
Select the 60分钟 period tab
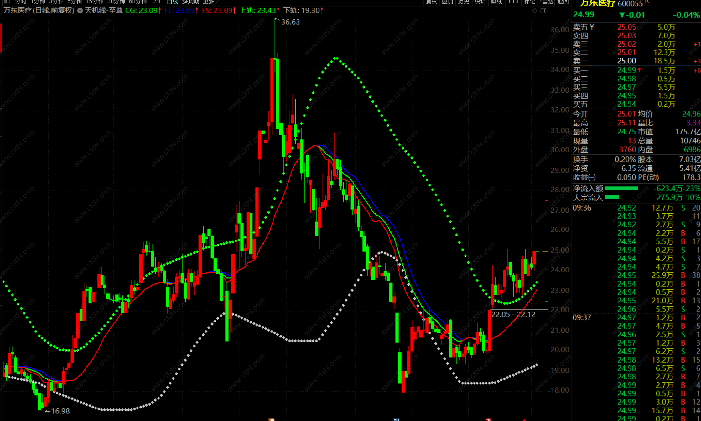pos(138,2)
